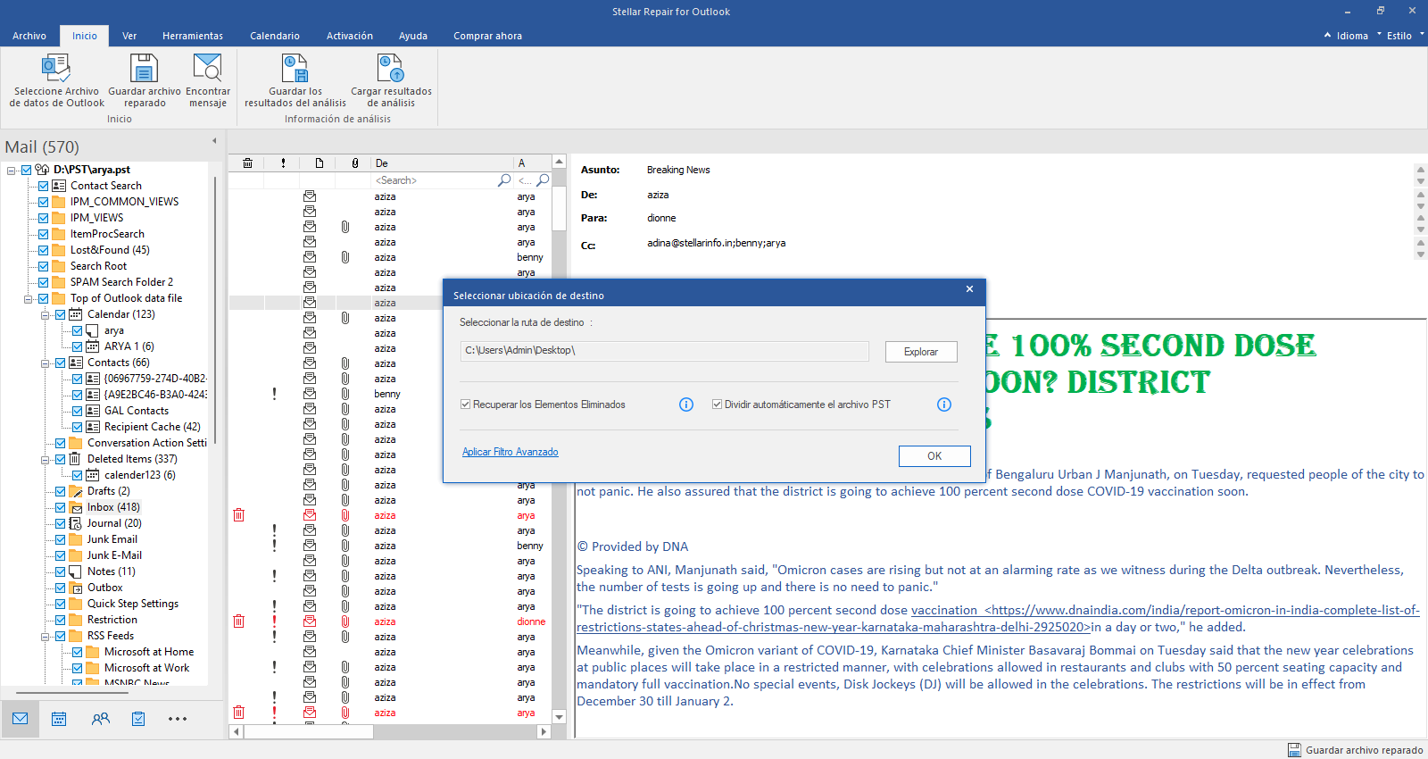Switch to Mail view icon at bottom

(x=21, y=719)
